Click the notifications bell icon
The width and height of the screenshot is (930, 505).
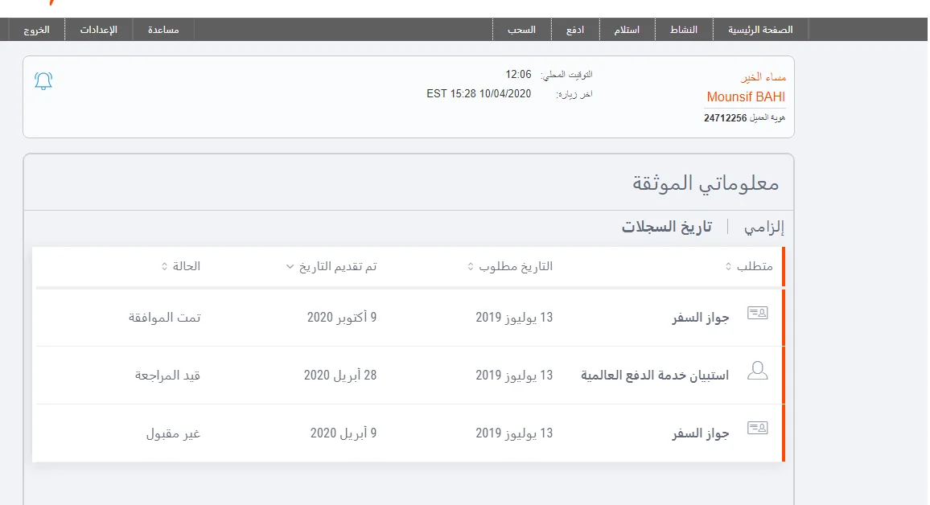coord(43,80)
